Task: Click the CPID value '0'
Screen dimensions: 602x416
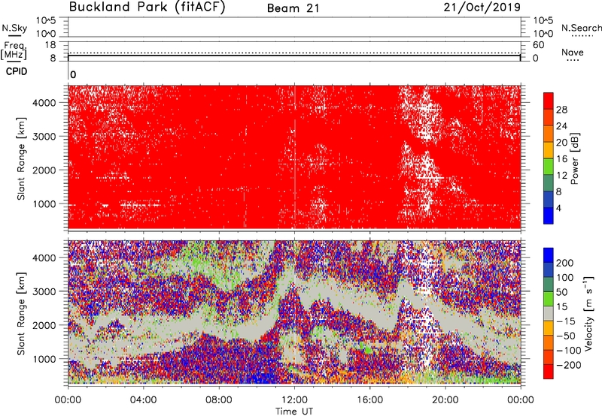Action: coord(73,75)
